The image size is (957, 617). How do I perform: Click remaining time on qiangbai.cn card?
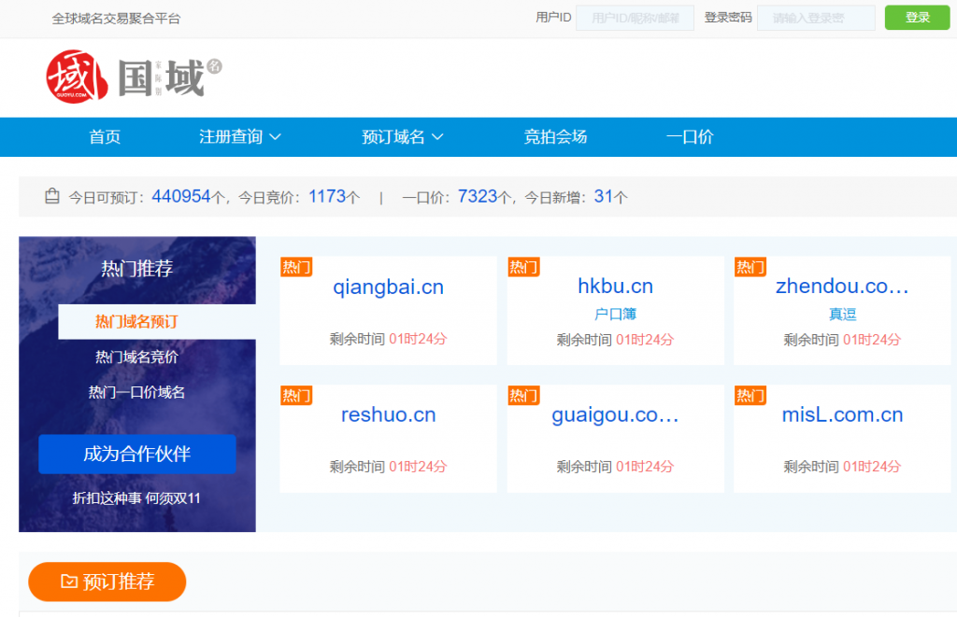[x=388, y=339]
